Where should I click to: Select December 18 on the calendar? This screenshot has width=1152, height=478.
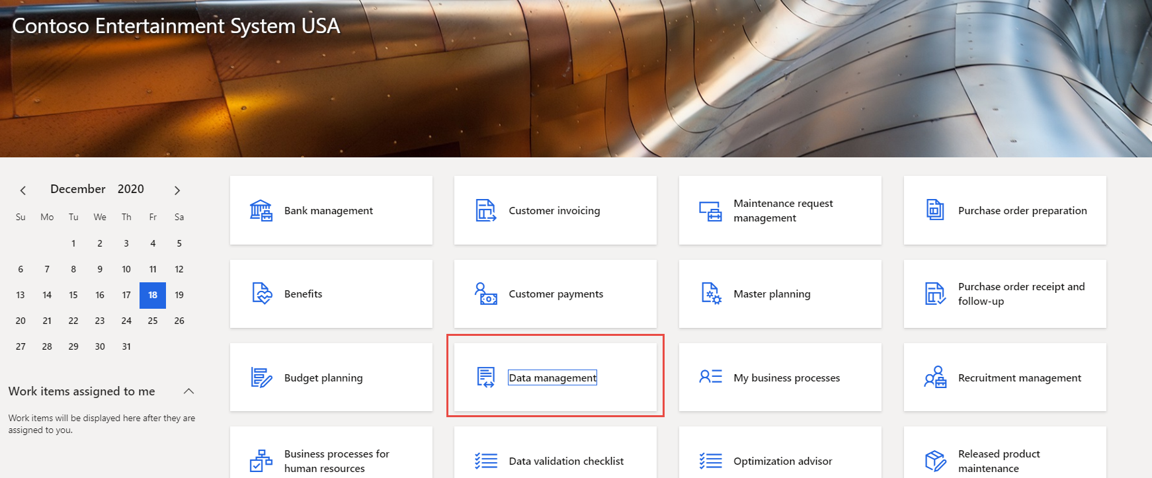point(153,295)
